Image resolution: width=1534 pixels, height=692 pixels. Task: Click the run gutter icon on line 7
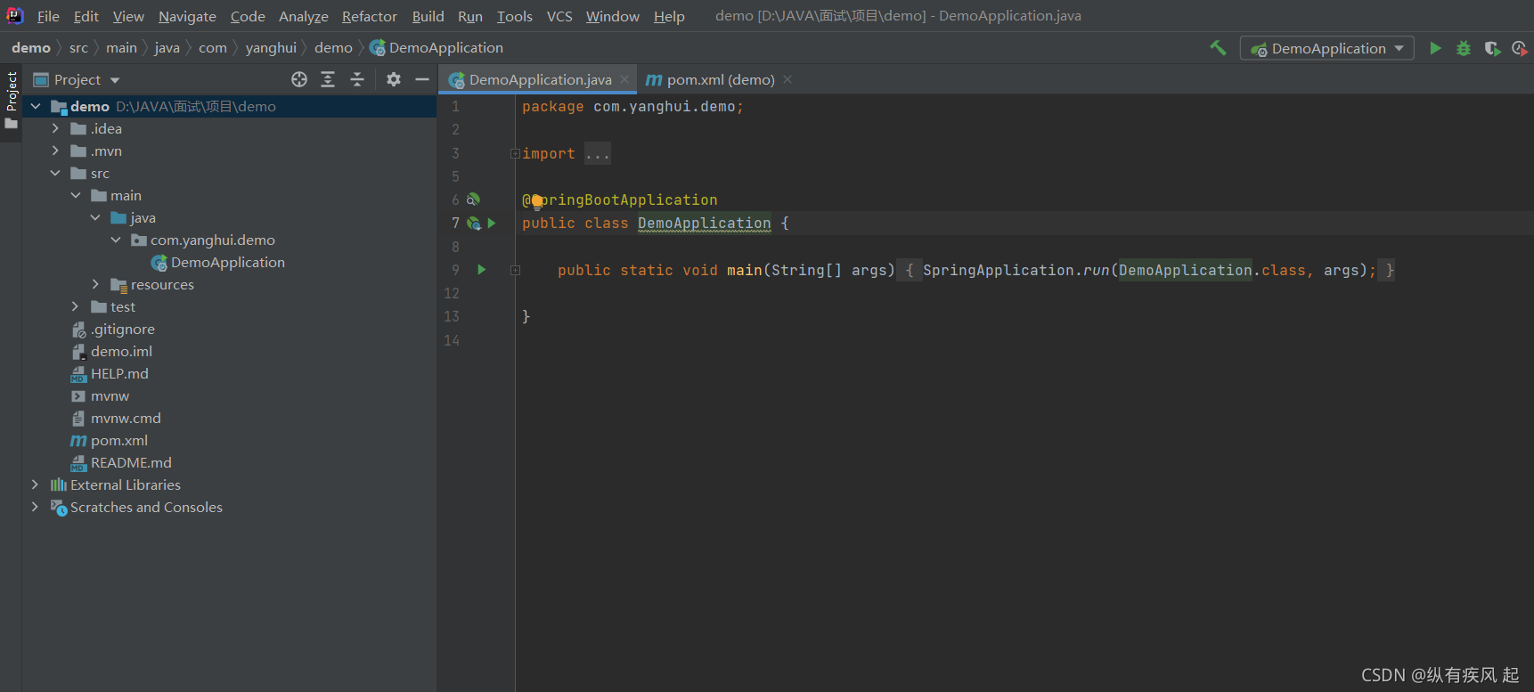tap(492, 224)
